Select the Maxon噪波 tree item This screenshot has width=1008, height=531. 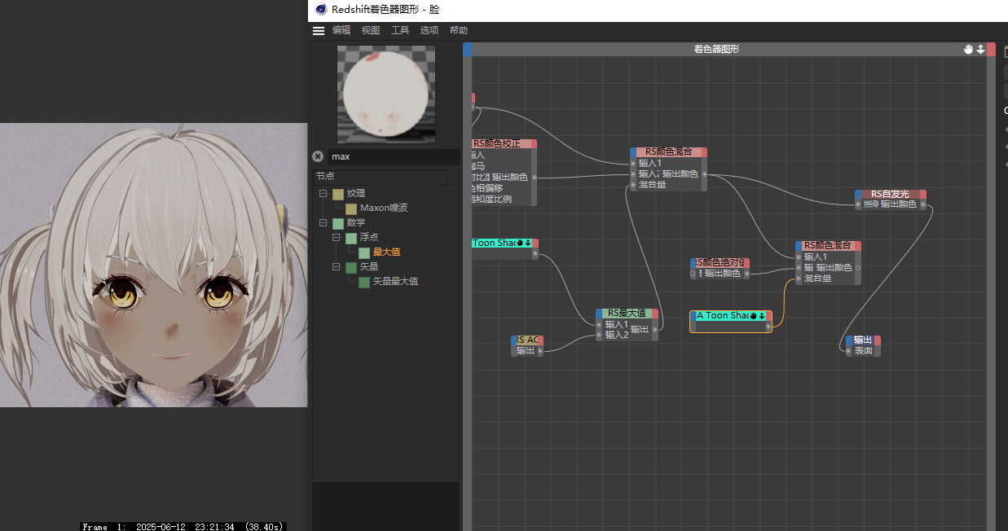[x=384, y=208]
